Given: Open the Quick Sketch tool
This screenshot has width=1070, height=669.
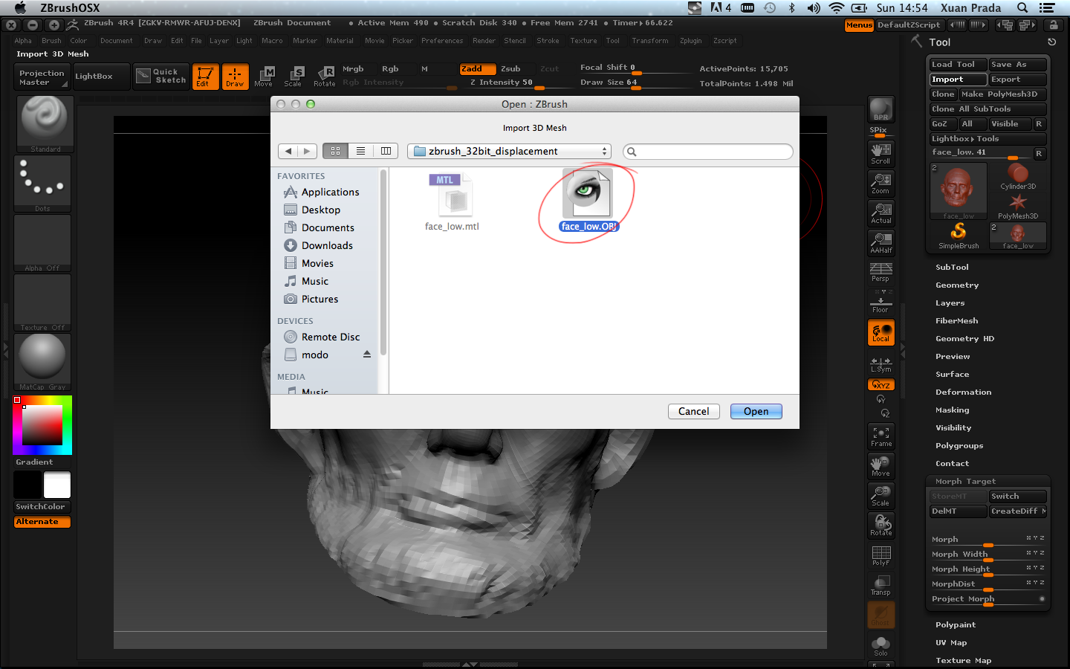Looking at the screenshot, I should [x=161, y=76].
